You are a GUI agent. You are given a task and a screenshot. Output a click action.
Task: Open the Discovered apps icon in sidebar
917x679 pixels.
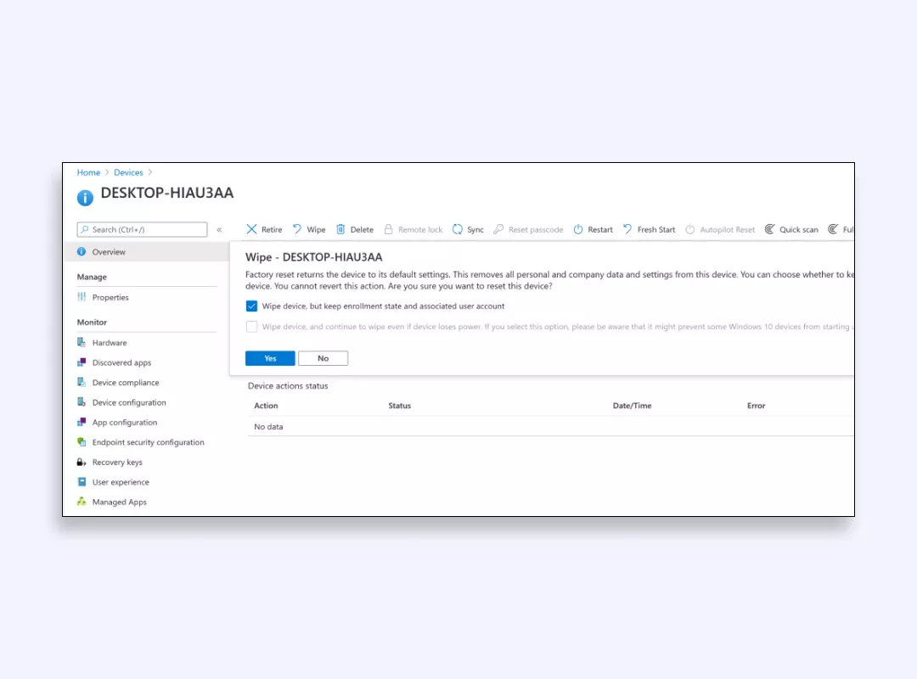tap(80, 362)
